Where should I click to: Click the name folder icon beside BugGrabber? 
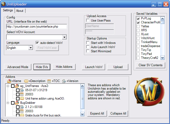point(17,103)
